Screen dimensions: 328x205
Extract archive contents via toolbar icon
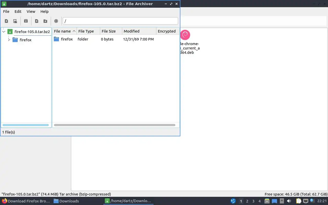[x=26, y=21]
